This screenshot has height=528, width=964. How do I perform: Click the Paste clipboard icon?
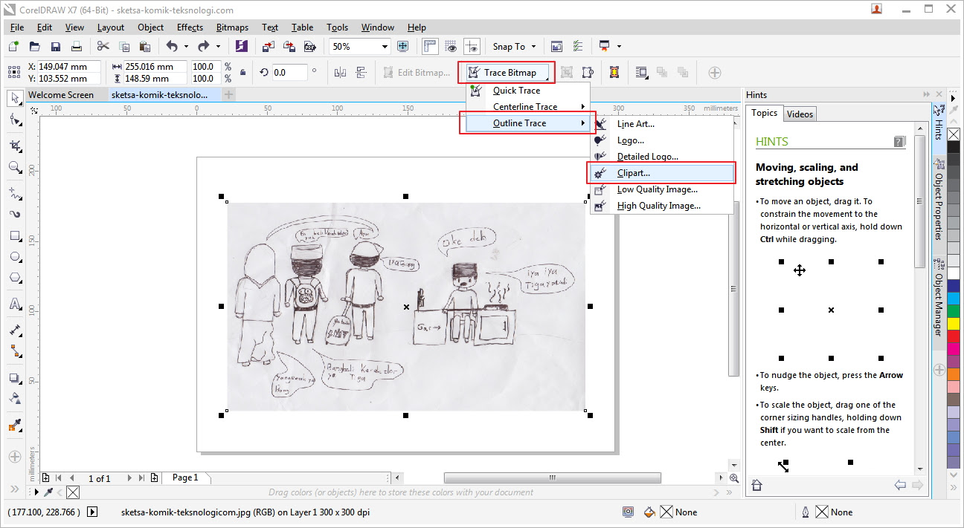click(x=145, y=46)
